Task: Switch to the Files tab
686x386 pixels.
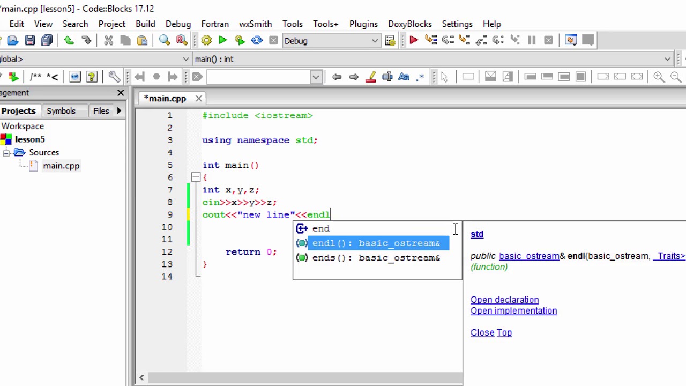Action: coord(101,111)
